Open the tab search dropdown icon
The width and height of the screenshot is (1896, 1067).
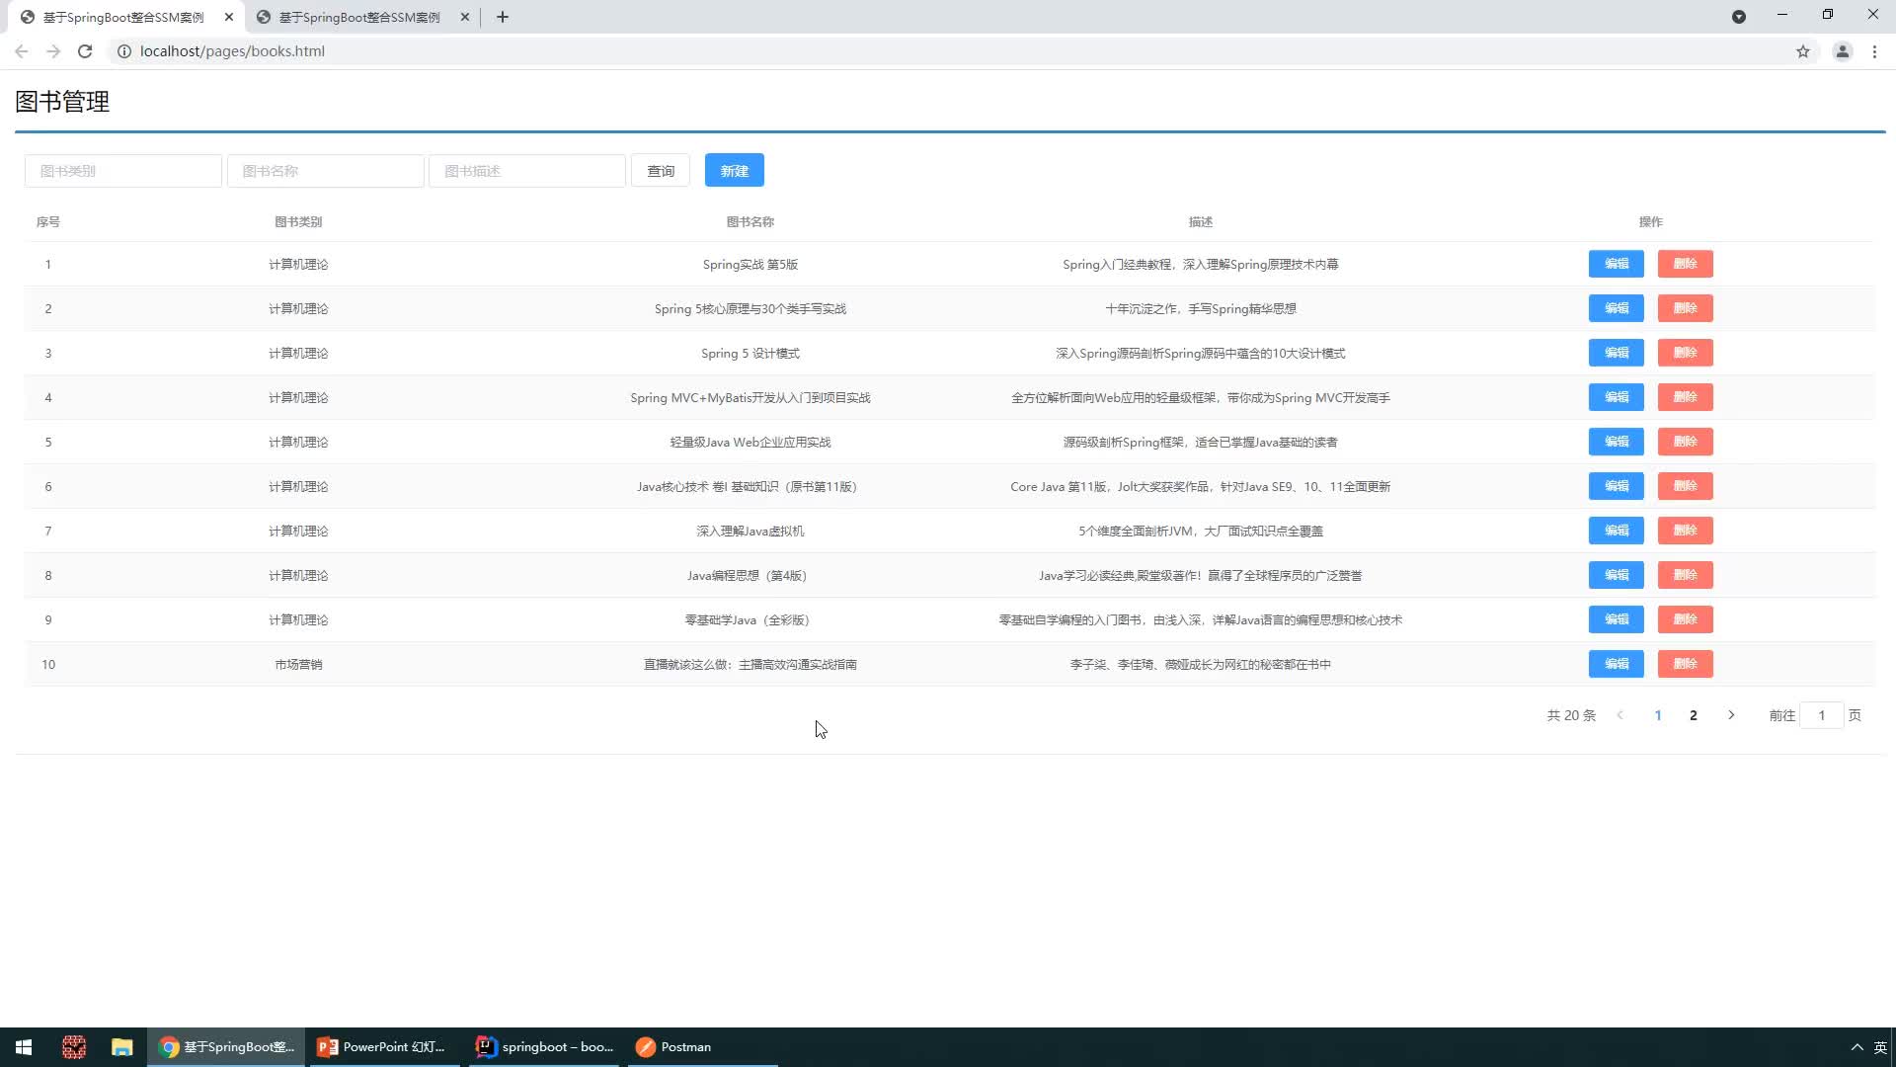1739,17
